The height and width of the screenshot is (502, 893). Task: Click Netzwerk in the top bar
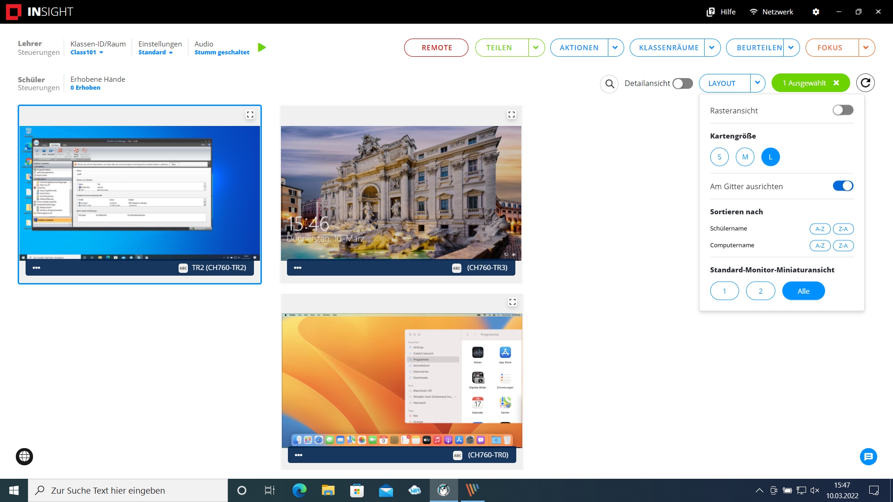click(x=778, y=12)
